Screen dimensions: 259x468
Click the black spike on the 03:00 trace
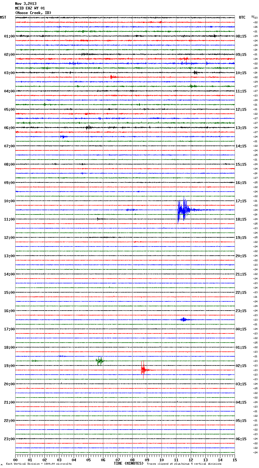coord(196,73)
